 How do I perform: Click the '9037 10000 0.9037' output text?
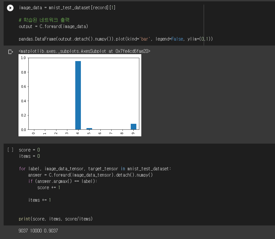[x=38, y=231]
